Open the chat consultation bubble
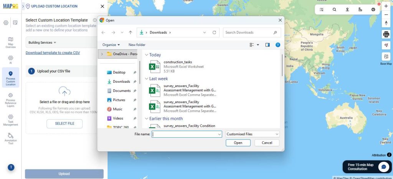The height and width of the screenshot is (179, 393). 383,167
